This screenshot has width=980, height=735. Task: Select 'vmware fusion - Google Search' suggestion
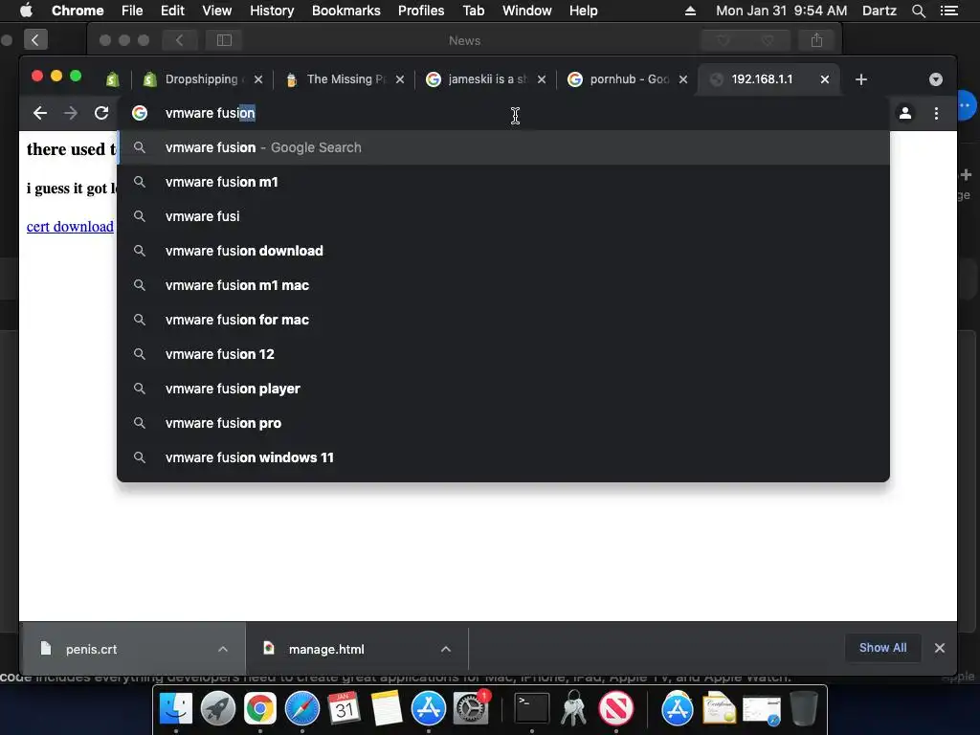click(503, 147)
